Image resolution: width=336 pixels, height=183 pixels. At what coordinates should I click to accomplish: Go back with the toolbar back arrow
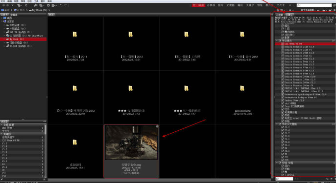point(3,5)
